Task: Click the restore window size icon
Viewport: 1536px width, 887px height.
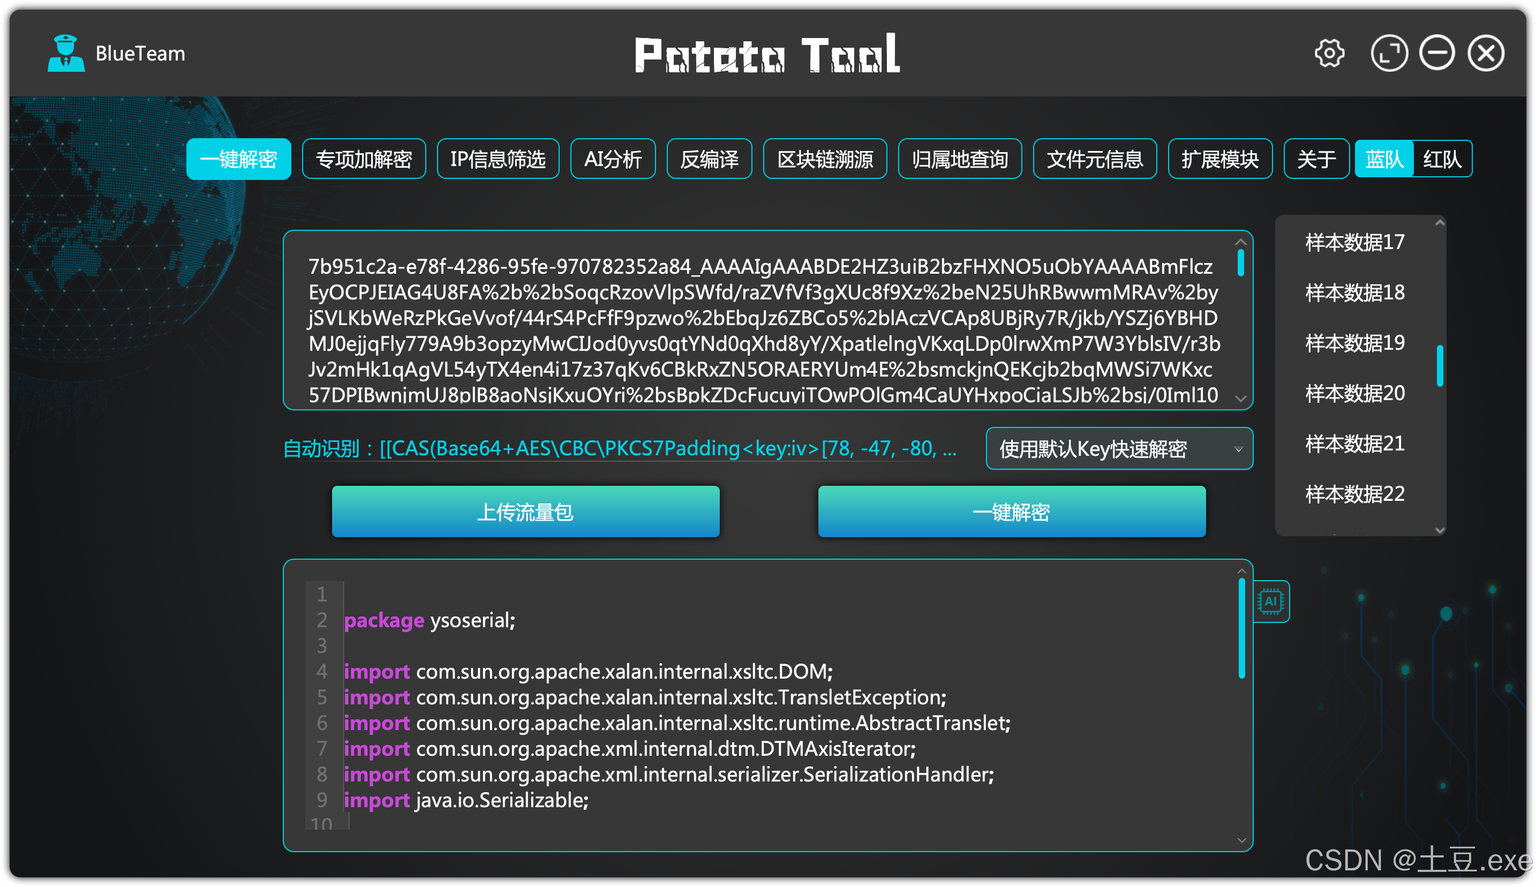Action: 1389,54
